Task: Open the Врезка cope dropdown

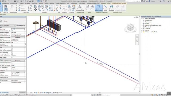Action: click(x=25, y=6)
